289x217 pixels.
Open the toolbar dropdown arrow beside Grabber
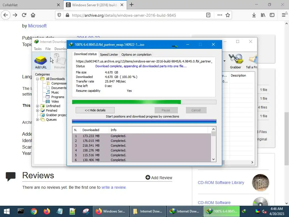[x=224, y=61]
